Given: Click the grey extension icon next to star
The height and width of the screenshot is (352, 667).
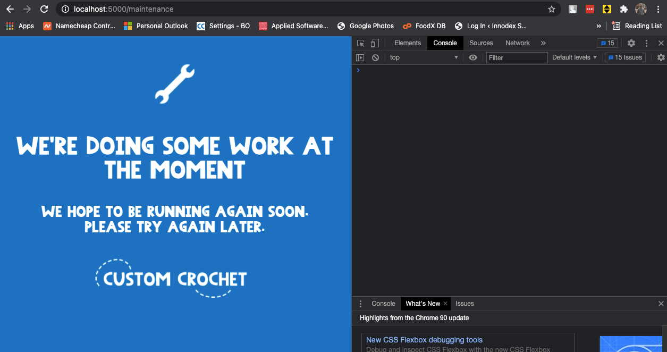Looking at the screenshot, I should [573, 9].
